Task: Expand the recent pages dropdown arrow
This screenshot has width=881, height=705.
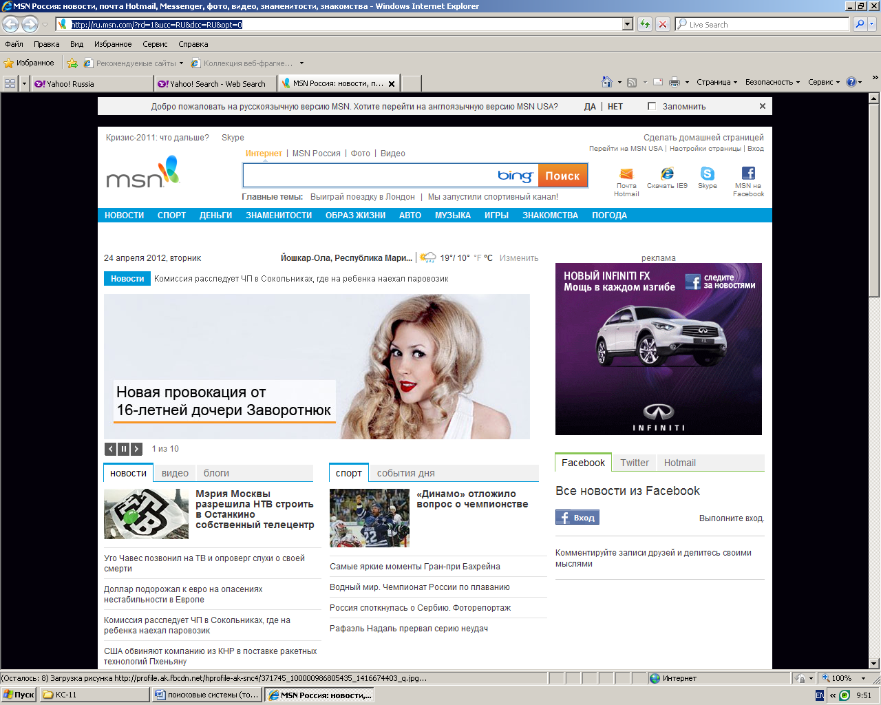Action: tap(45, 24)
